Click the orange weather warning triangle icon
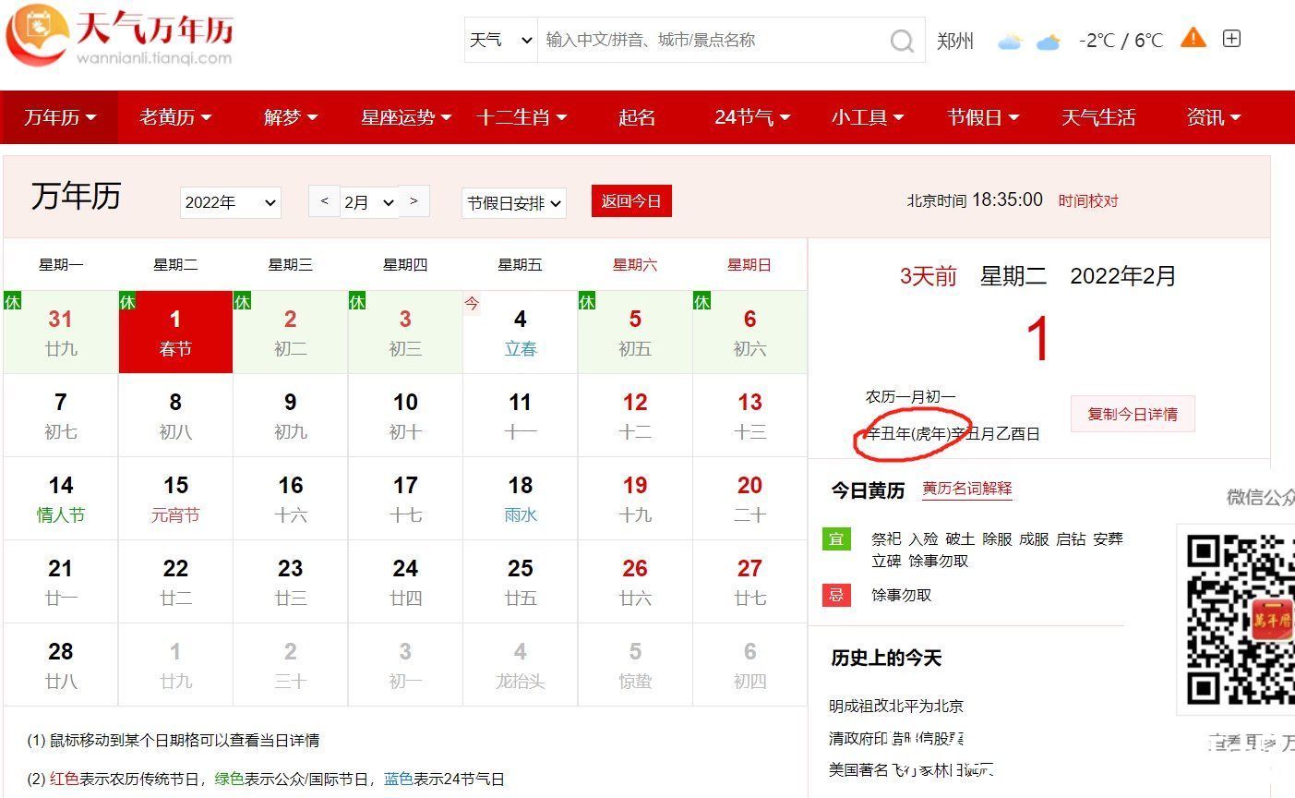 pos(1193,38)
